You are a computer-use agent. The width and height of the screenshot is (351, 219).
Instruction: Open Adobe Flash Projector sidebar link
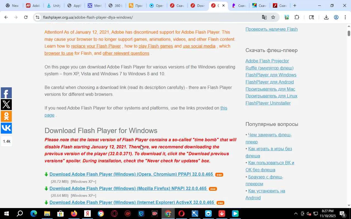[x=267, y=61]
